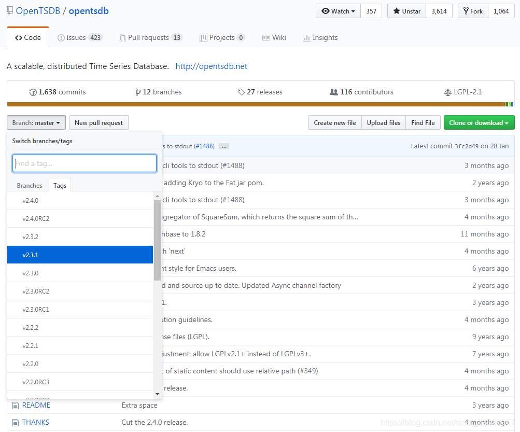Click New pull request button
Image resolution: width=520 pixels, height=432 pixels.
pyautogui.click(x=99, y=123)
